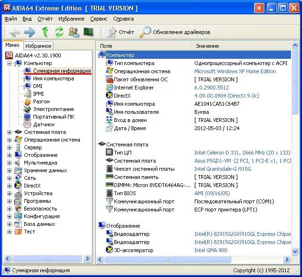302x277 pixels.
Task: Expand the Операционная система tree node
Action: click(x=9, y=140)
